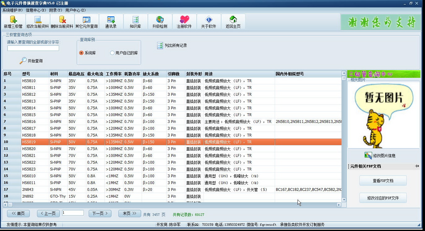Click the GTO-Thy material cell in row 18
Image resolution: width=425 pixels, height=231 pixels.
58,196
